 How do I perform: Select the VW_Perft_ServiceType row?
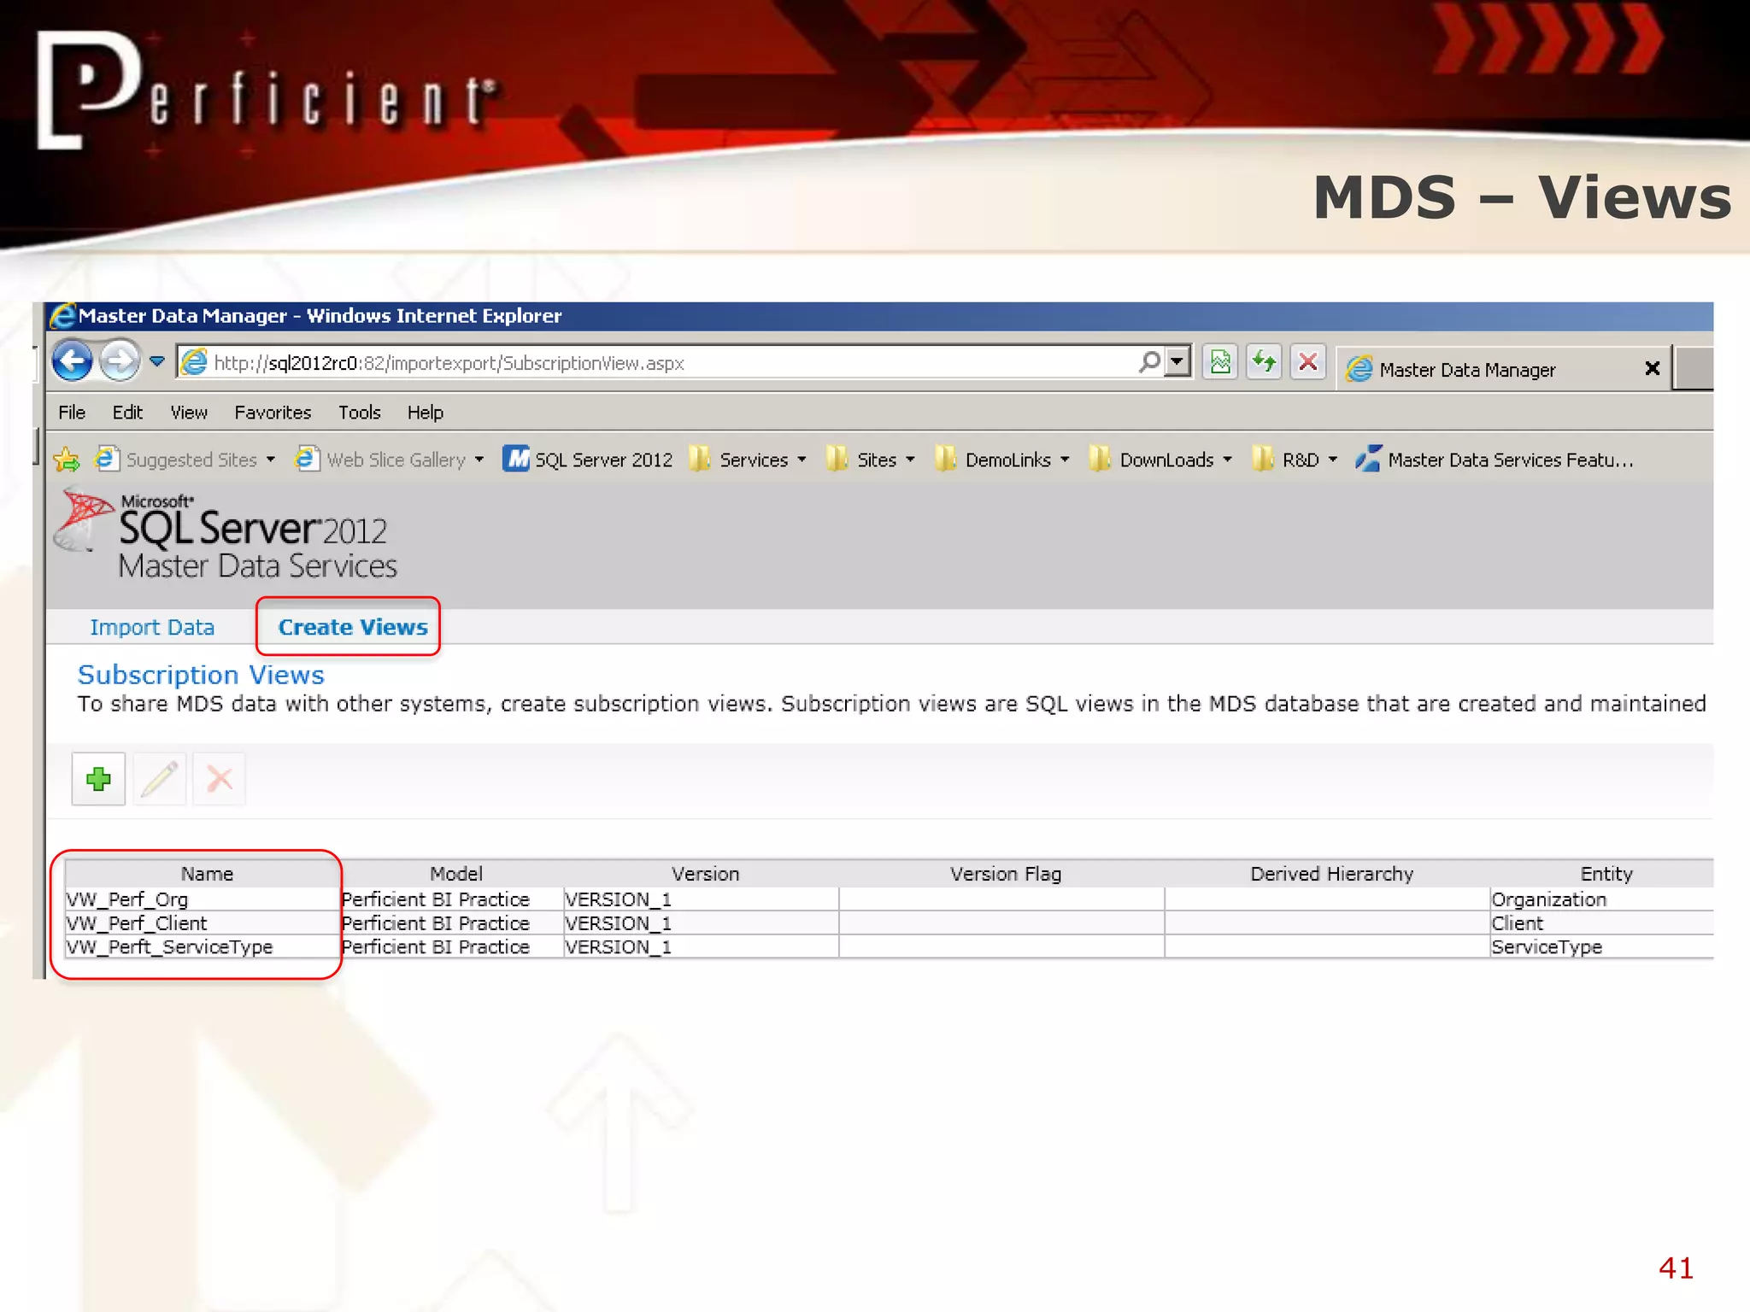point(889,946)
